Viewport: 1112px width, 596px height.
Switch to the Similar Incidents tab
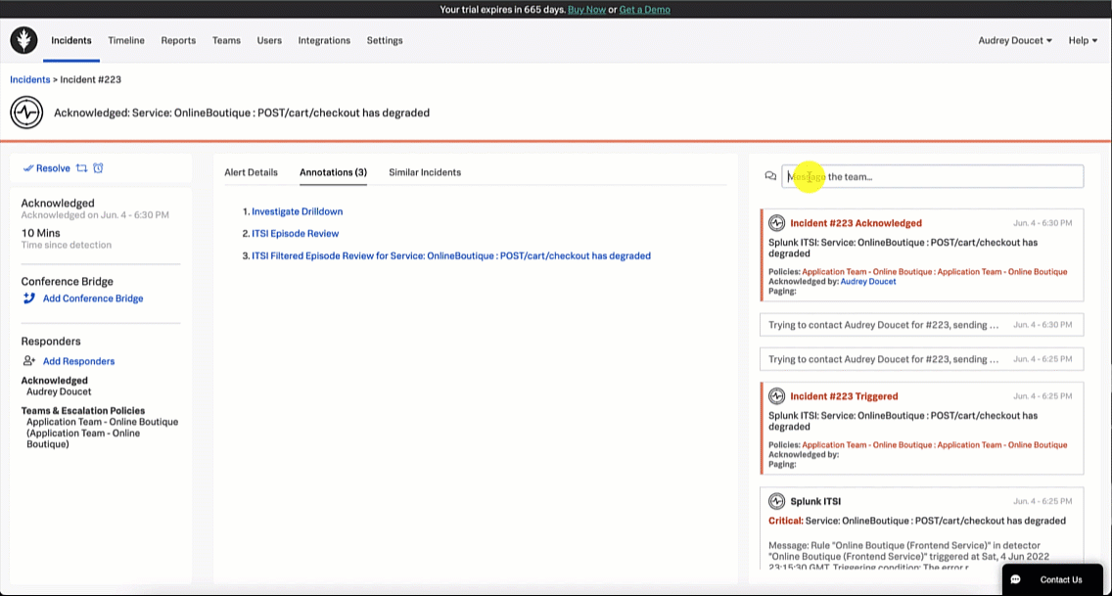point(425,172)
